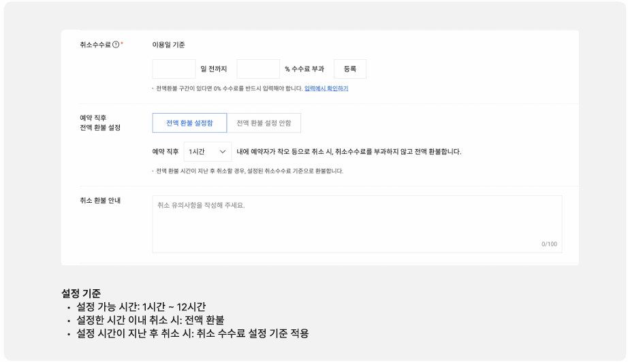This screenshot has width=628, height=362.
Task: Click the 설정 기준 heading
Action: click(x=81, y=293)
